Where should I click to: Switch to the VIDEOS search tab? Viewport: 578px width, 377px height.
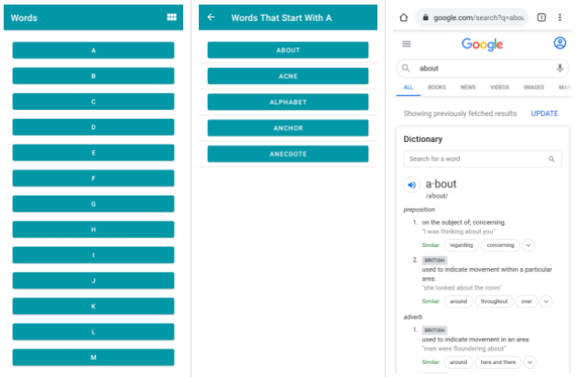[x=499, y=88]
